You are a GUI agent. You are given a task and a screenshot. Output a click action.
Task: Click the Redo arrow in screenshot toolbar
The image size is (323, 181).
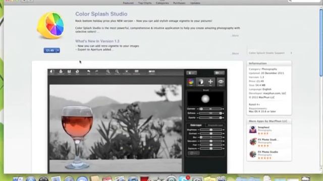point(96,71)
